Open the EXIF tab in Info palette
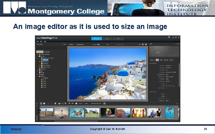 [x=157, y=60]
